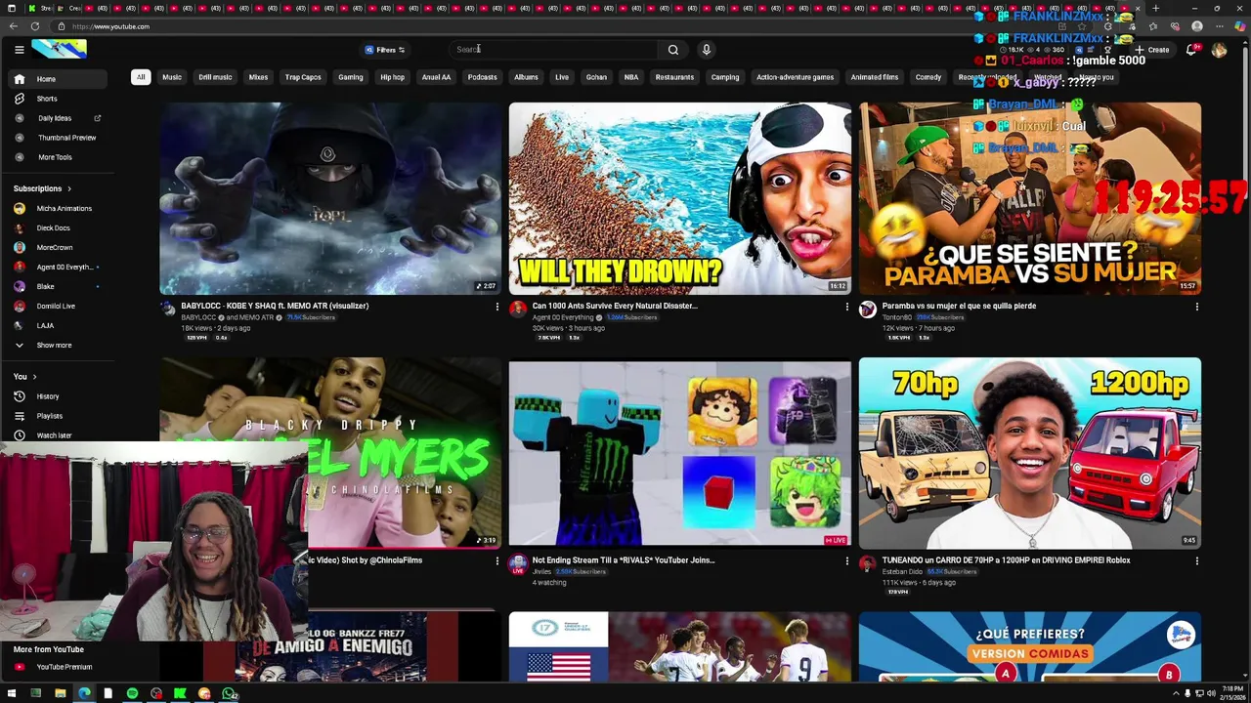Select the Animated films chip

point(875,77)
